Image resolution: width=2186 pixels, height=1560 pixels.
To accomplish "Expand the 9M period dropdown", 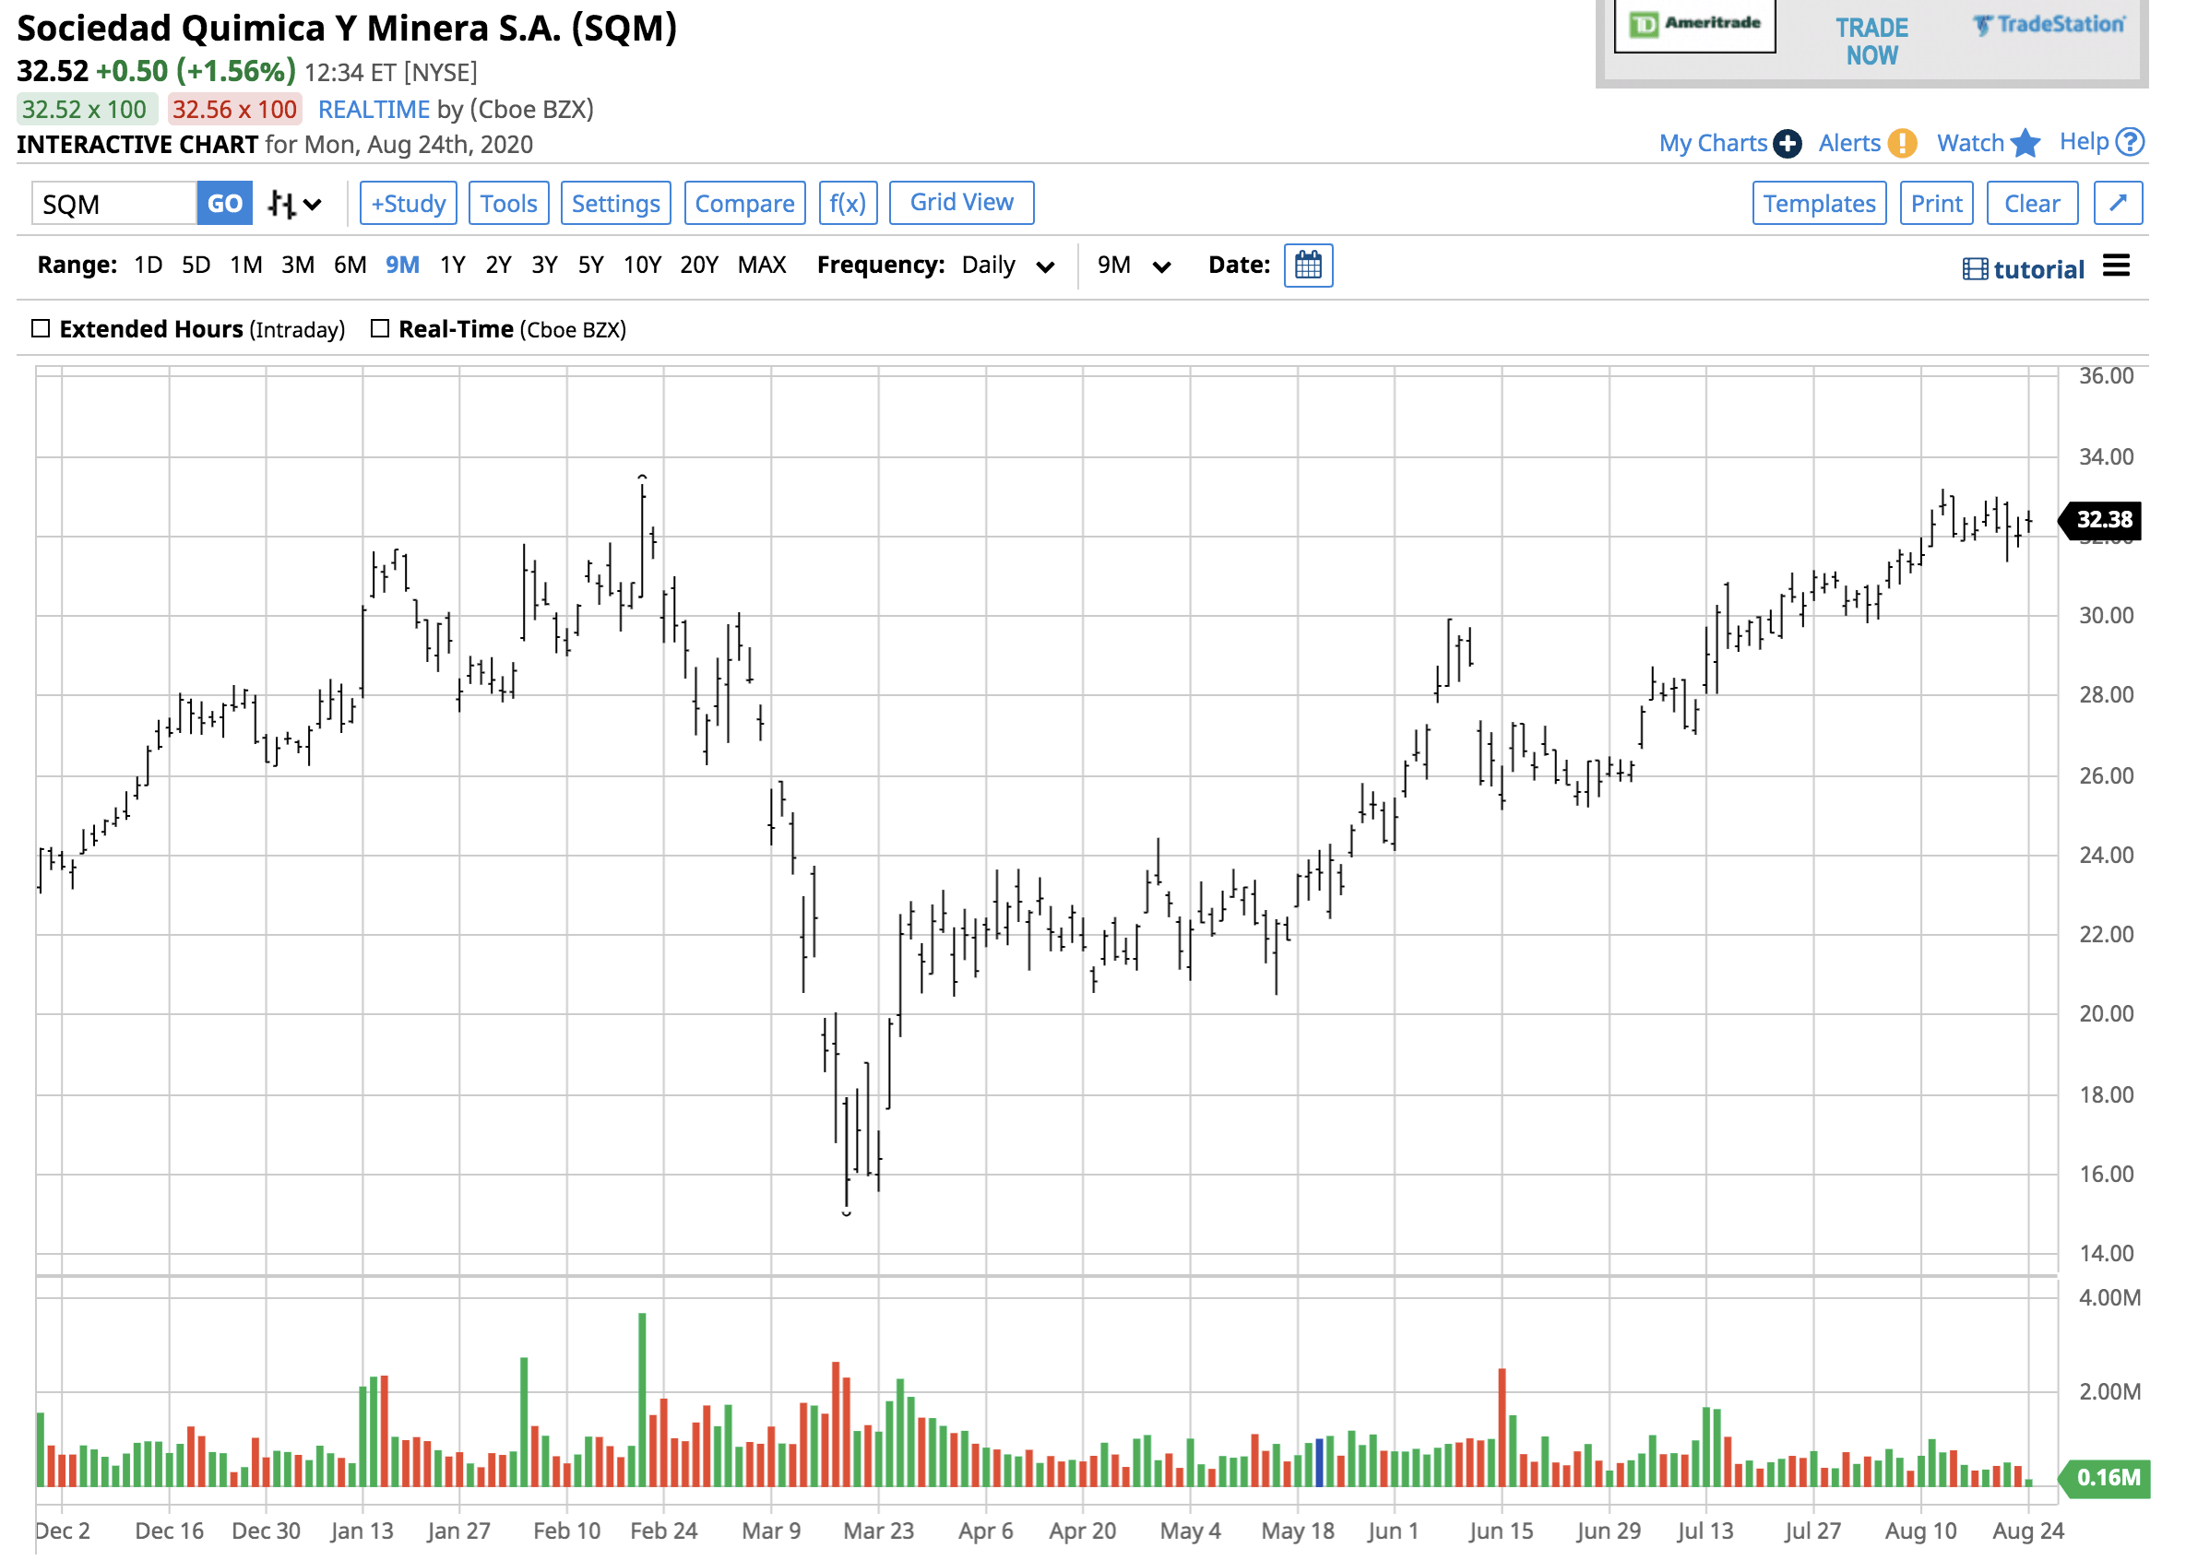I will coord(1133,266).
